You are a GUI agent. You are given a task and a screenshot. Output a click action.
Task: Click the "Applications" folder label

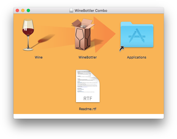(x=137, y=57)
